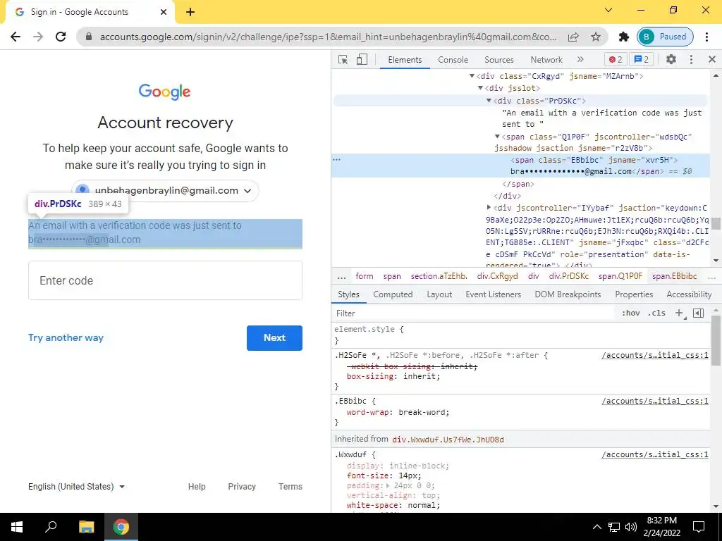Open File Explorer from the taskbar
Screen dimensions: 722x541
[x=86, y=526]
